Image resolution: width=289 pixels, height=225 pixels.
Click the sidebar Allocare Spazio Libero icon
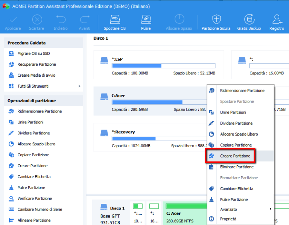[x=11, y=144]
